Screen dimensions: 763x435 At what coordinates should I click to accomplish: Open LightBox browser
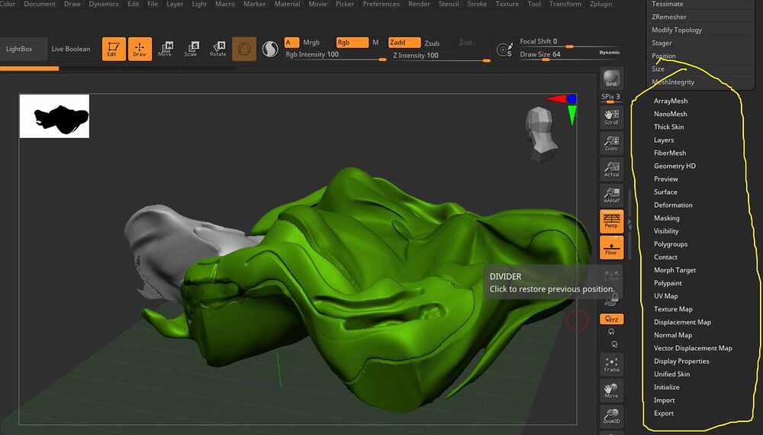click(x=21, y=49)
